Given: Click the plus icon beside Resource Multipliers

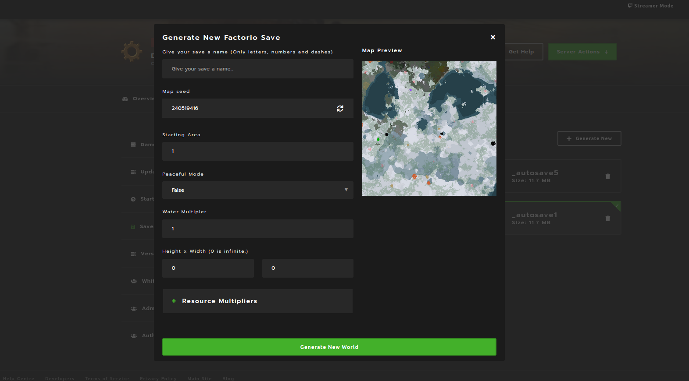Looking at the screenshot, I should (x=174, y=301).
